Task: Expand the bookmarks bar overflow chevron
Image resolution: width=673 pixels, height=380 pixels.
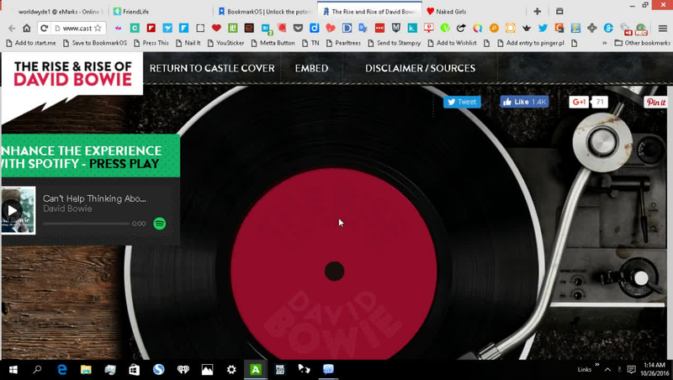Action: coord(605,42)
